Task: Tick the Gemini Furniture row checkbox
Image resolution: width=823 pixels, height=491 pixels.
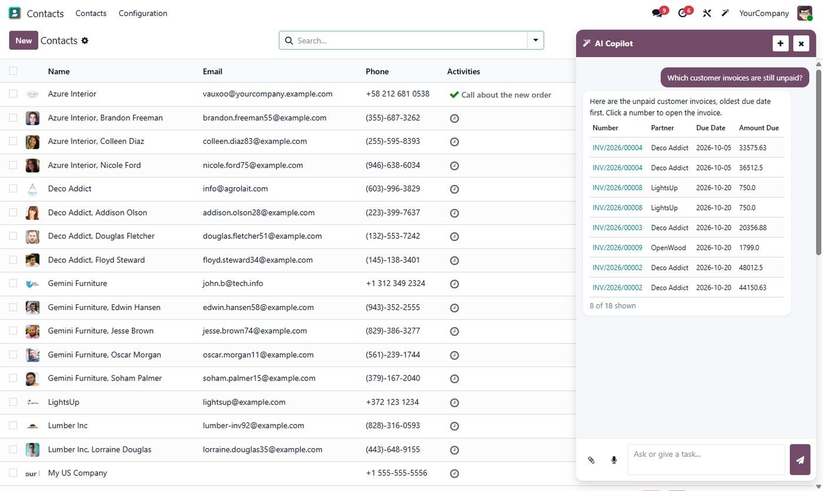Action: point(13,284)
